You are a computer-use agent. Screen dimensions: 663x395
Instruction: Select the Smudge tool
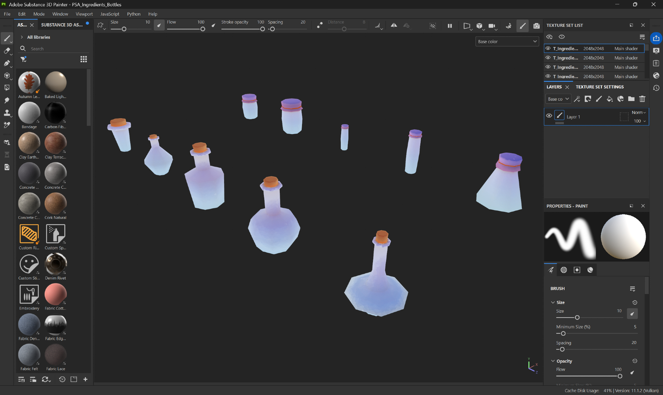click(x=7, y=100)
